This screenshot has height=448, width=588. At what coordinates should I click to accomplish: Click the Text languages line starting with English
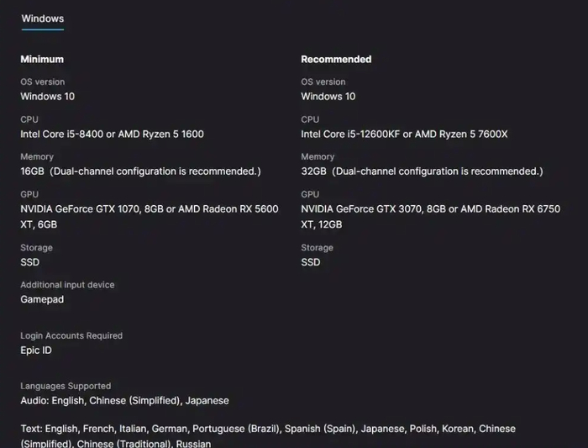pos(268,429)
